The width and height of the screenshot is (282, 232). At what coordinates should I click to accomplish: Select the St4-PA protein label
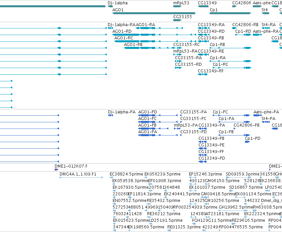click(268, 119)
